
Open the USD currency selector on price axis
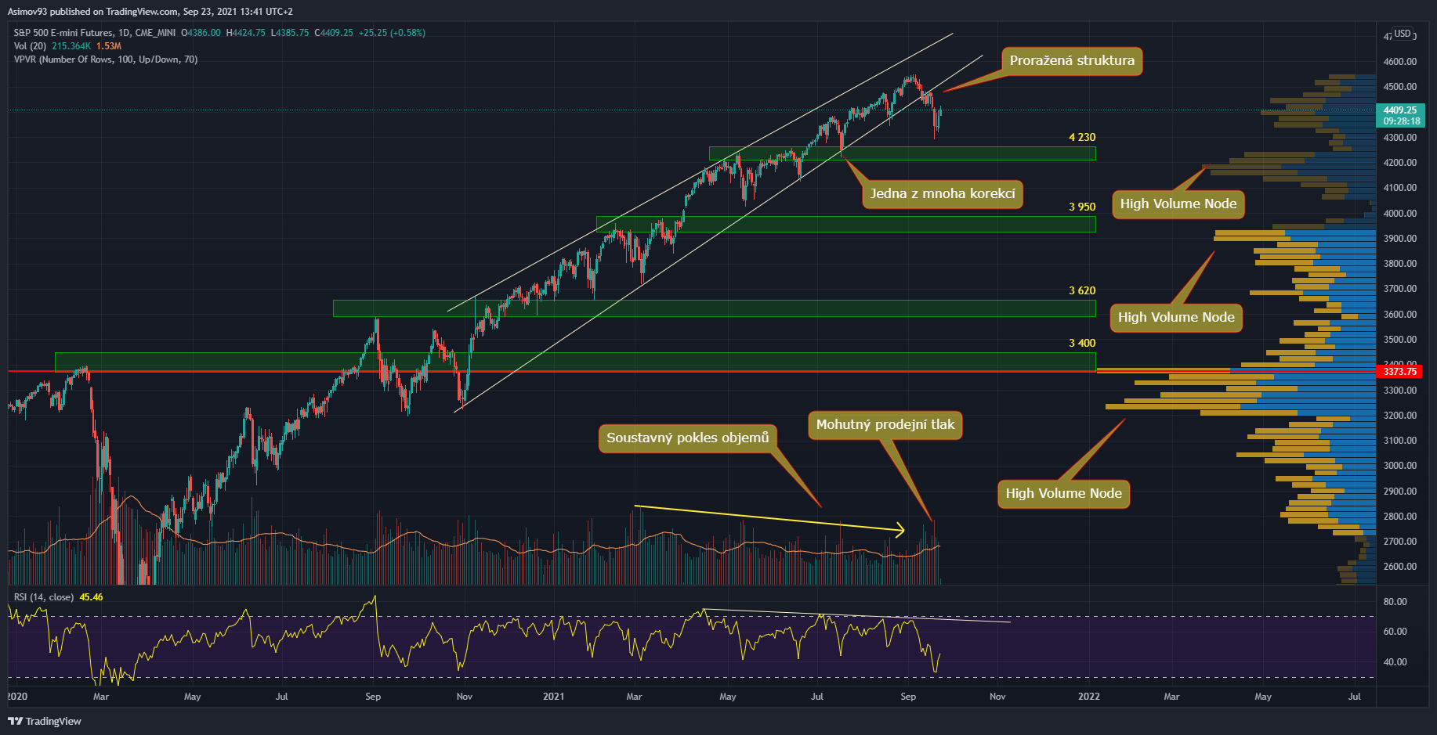coord(1402,34)
